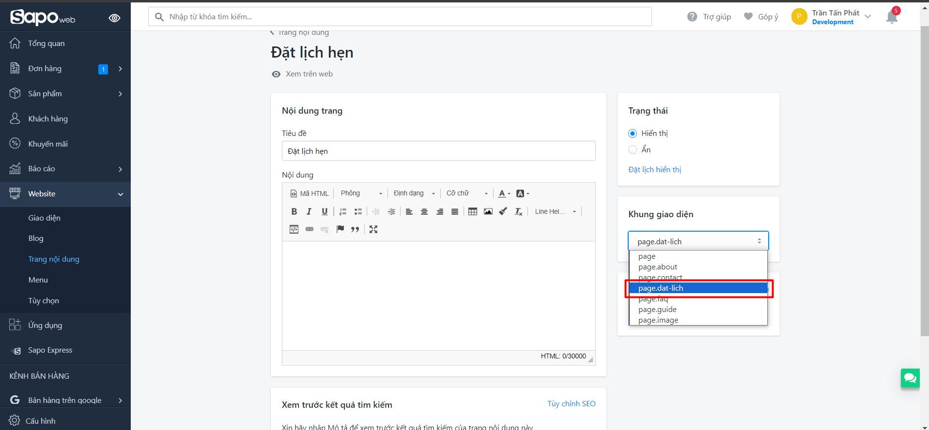Expand Sản phẩm sidebar menu
Screen dimensions: 929x430
(65, 94)
